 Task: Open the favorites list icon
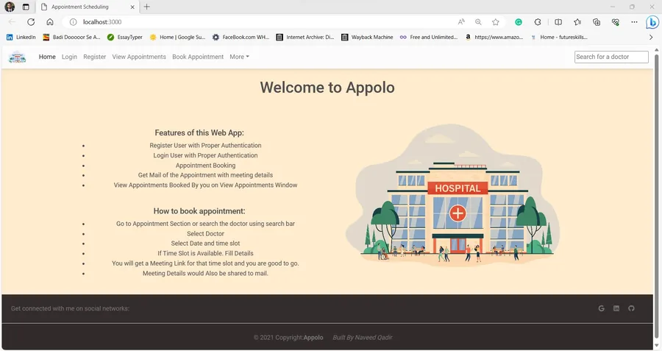pyautogui.click(x=577, y=22)
